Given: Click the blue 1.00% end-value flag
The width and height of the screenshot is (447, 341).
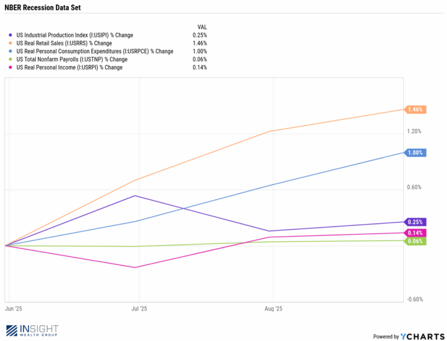Looking at the screenshot, I should coord(415,153).
